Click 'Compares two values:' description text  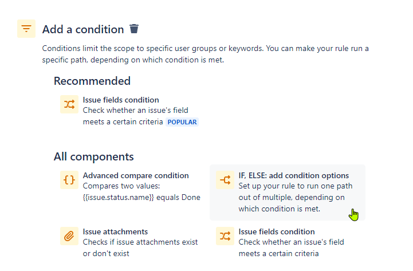pyautogui.click(x=121, y=186)
